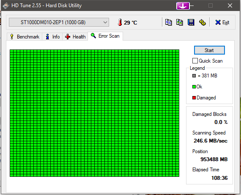Click the Exit button in toolbar
Screen dimensions: 241x195
(x=222, y=22)
